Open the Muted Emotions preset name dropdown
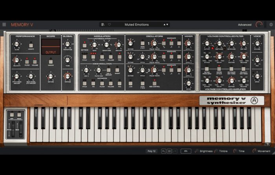Screen dimensions: 275x175 [137, 25]
